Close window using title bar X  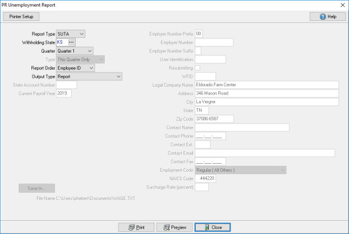[341, 4]
